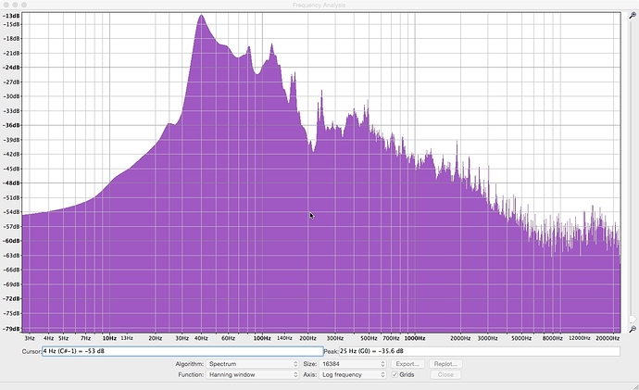639x390 pixels.
Task: Toggle the Grids checkbox
Action: point(395,374)
